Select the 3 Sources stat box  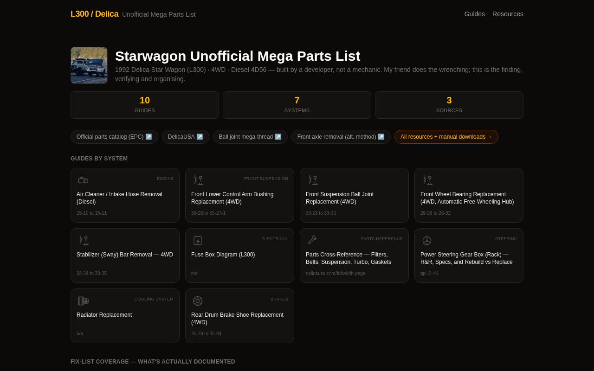[449, 105]
